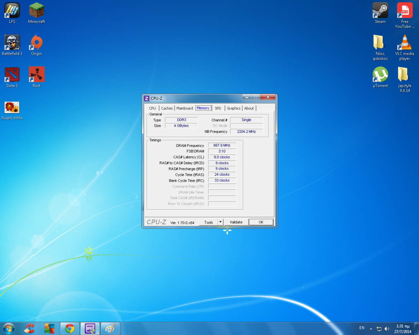Open CCleaner from the taskbar

pyautogui.click(x=29, y=328)
